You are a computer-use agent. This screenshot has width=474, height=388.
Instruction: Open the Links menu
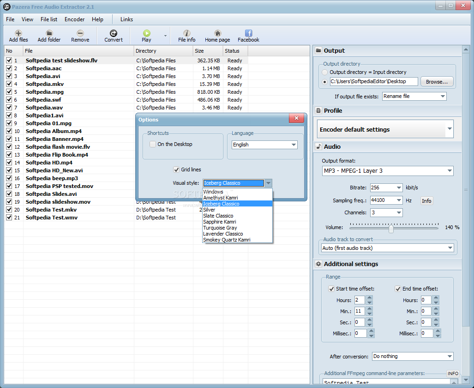click(126, 19)
